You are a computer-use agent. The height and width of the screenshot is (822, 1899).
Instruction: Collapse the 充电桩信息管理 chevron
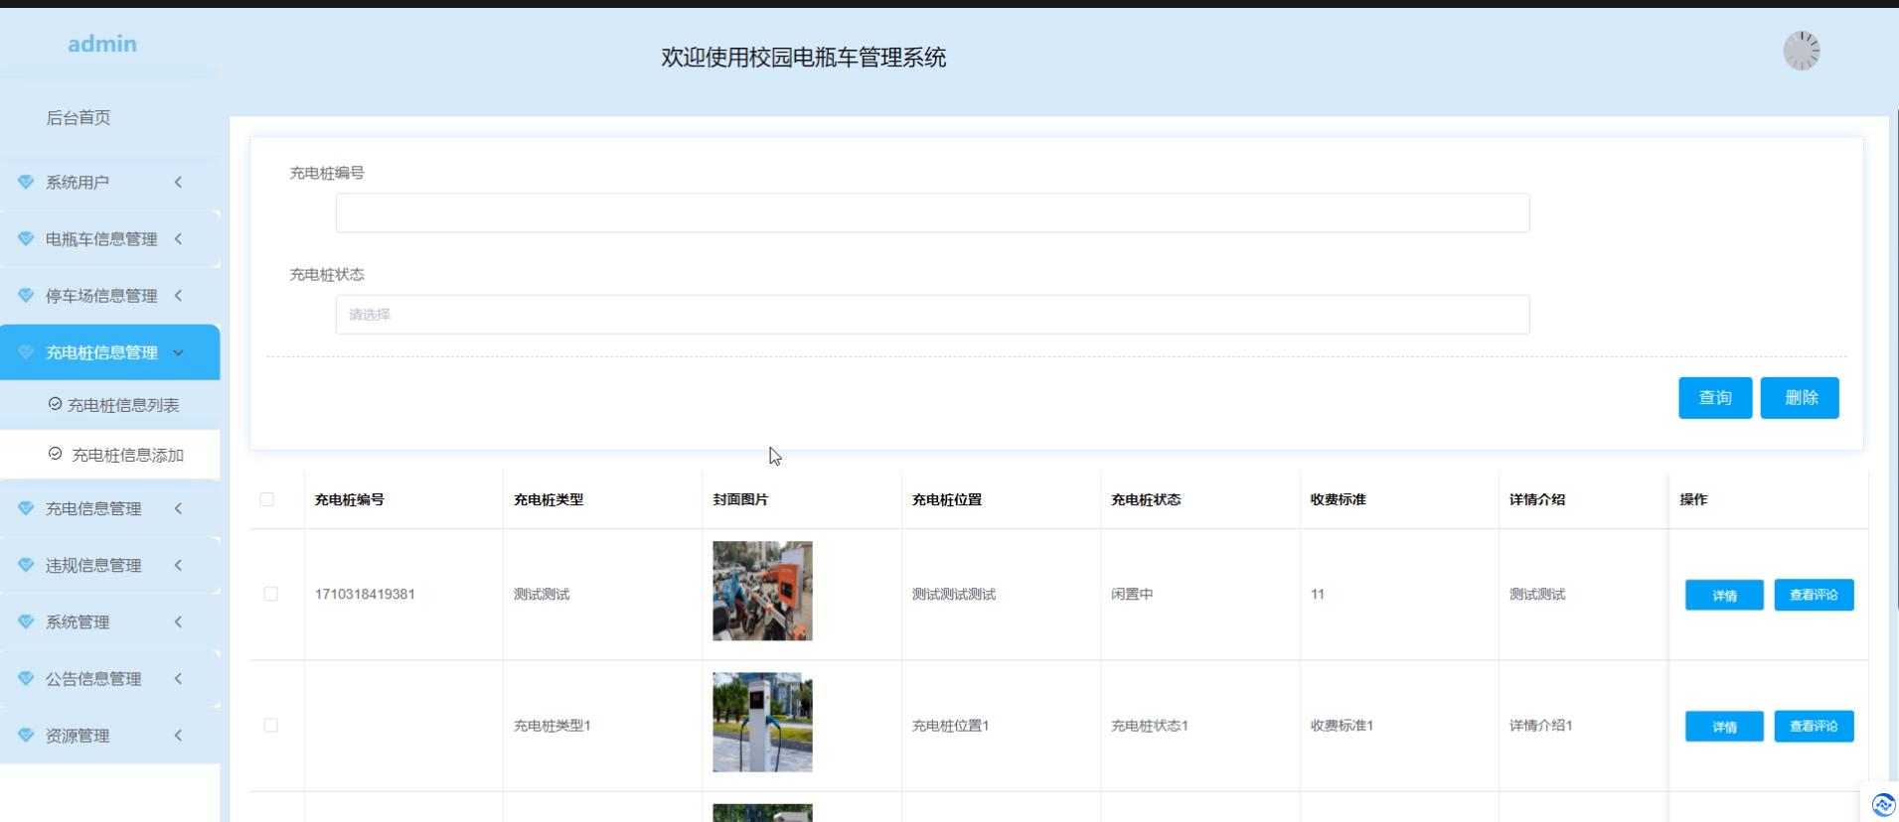[x=179, y=352]
